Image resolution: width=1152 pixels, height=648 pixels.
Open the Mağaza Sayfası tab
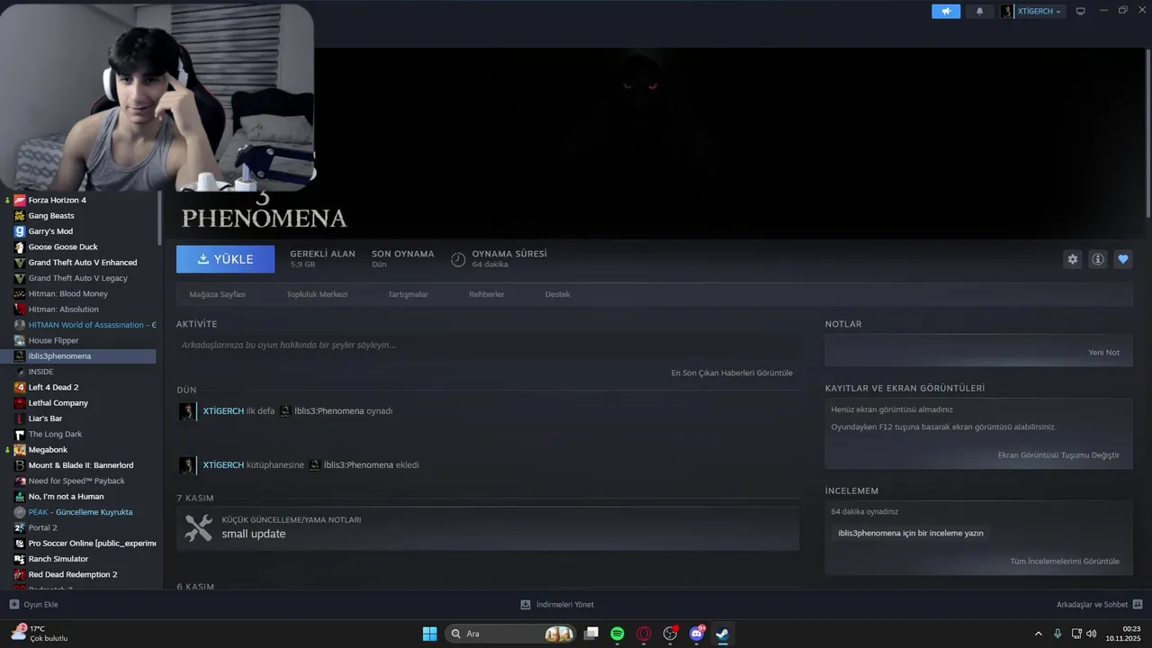pyautogui.click(x=218, y=294)
